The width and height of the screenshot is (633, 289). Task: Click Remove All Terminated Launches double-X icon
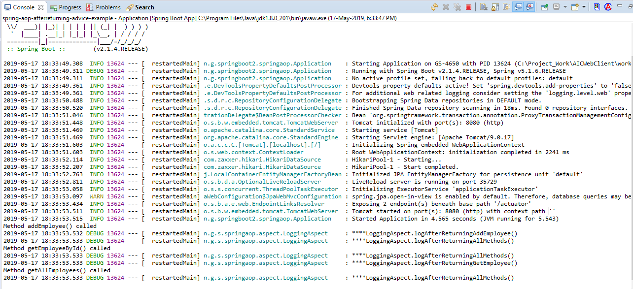point(457,7)
